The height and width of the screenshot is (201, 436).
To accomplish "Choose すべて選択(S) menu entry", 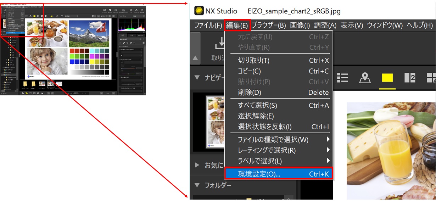I will [x=279, y=106].
